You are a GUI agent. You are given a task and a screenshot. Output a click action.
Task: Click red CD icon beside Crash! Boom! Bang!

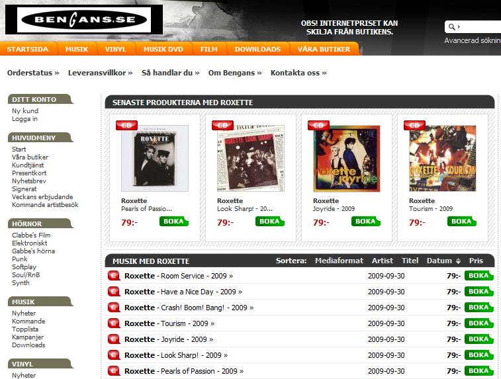point(114,308)
